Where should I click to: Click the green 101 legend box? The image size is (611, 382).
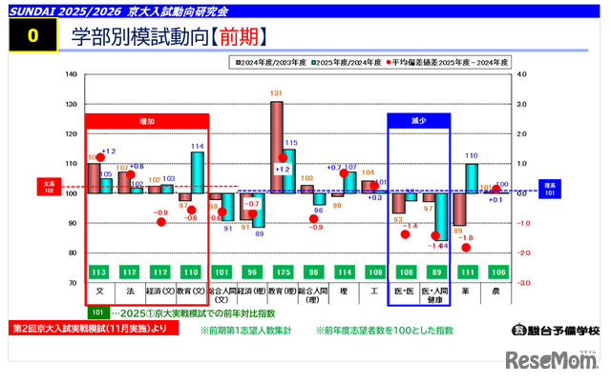coord(95,312)
